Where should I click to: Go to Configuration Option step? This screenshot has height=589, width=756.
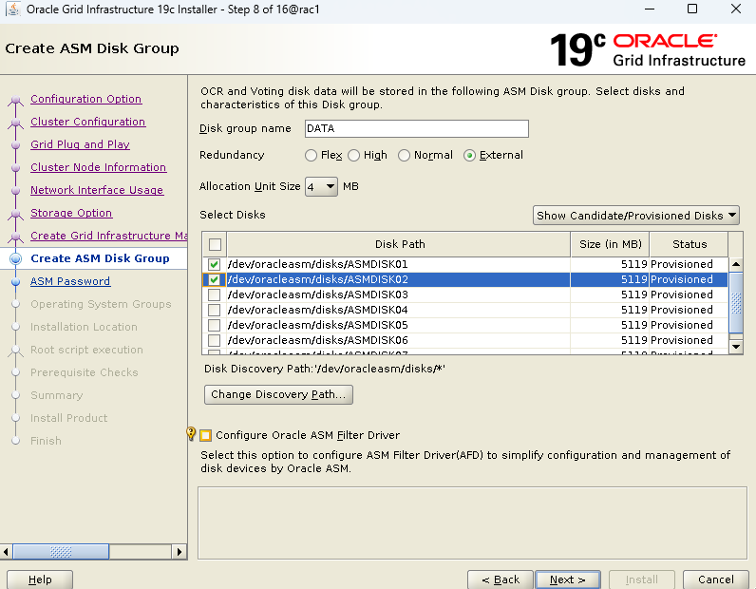pos(85,99)
